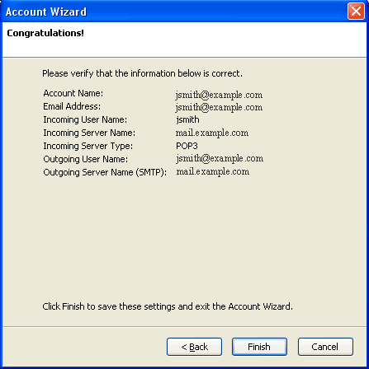Click the 'Click Finish to save these settings' text
This screenshot has width=369, height=369.
(168, 306)
